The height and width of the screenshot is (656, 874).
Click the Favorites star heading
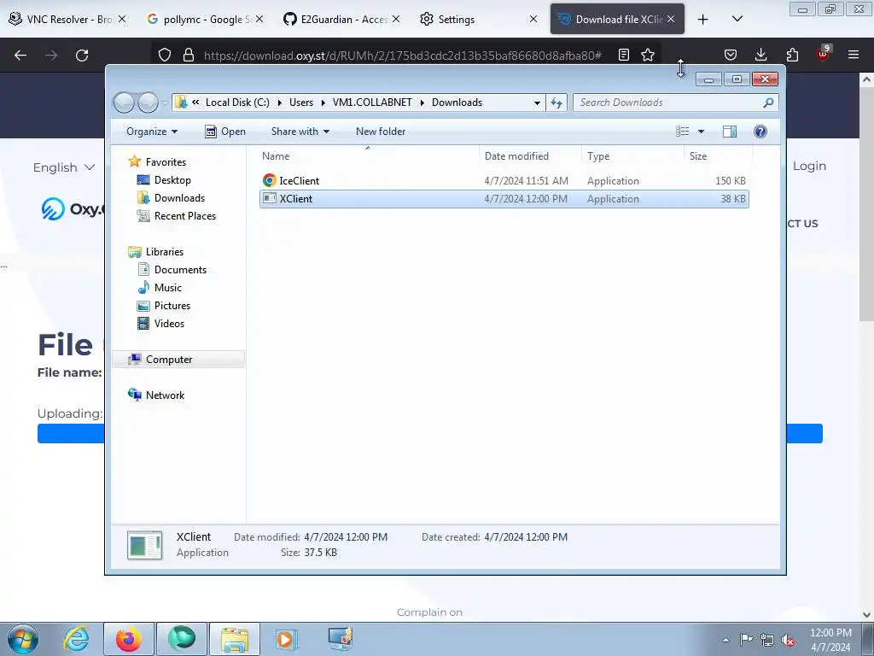(x=166, y=161)
